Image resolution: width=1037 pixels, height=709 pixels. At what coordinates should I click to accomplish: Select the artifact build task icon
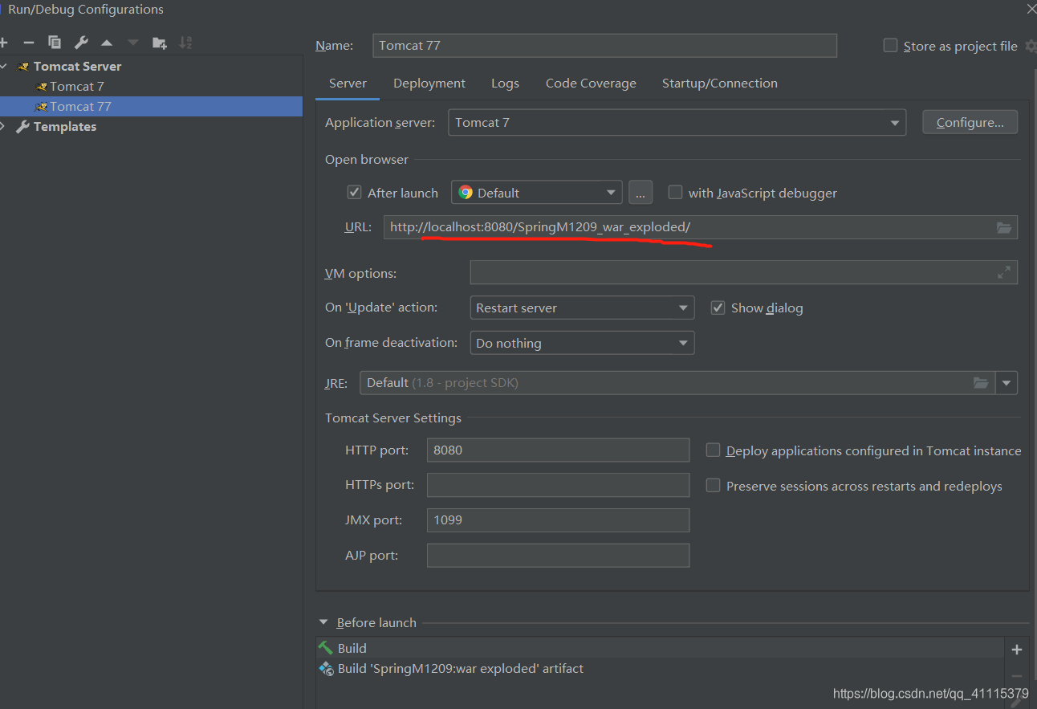(x=326, y=668)
